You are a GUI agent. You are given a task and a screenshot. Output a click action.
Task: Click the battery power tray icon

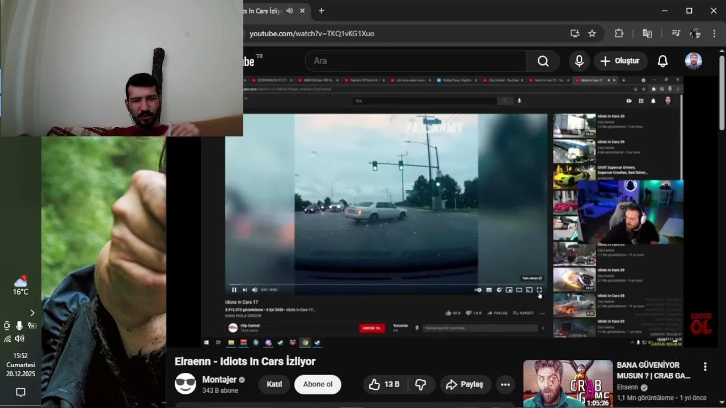(x=32, y=325)
